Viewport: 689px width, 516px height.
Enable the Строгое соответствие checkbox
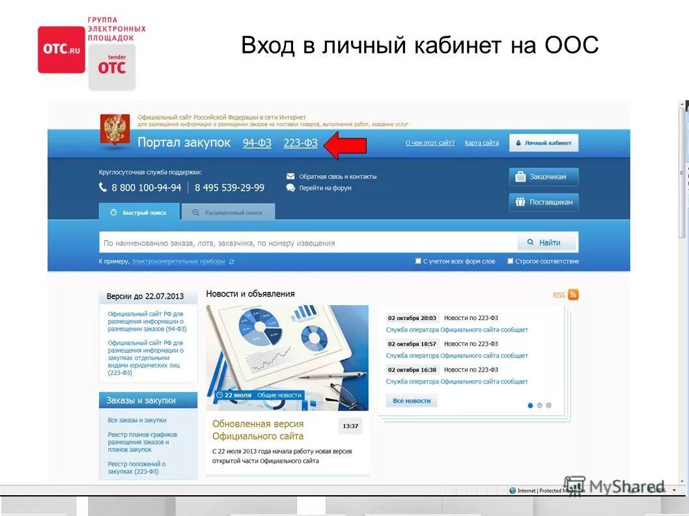coord(511,260)
